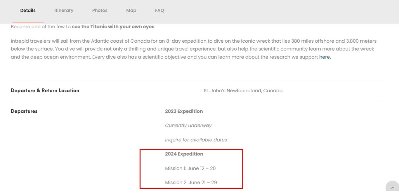Switch to the Itinerary tab
Viewport: 399px width, 191px height.
click(64, 11)
